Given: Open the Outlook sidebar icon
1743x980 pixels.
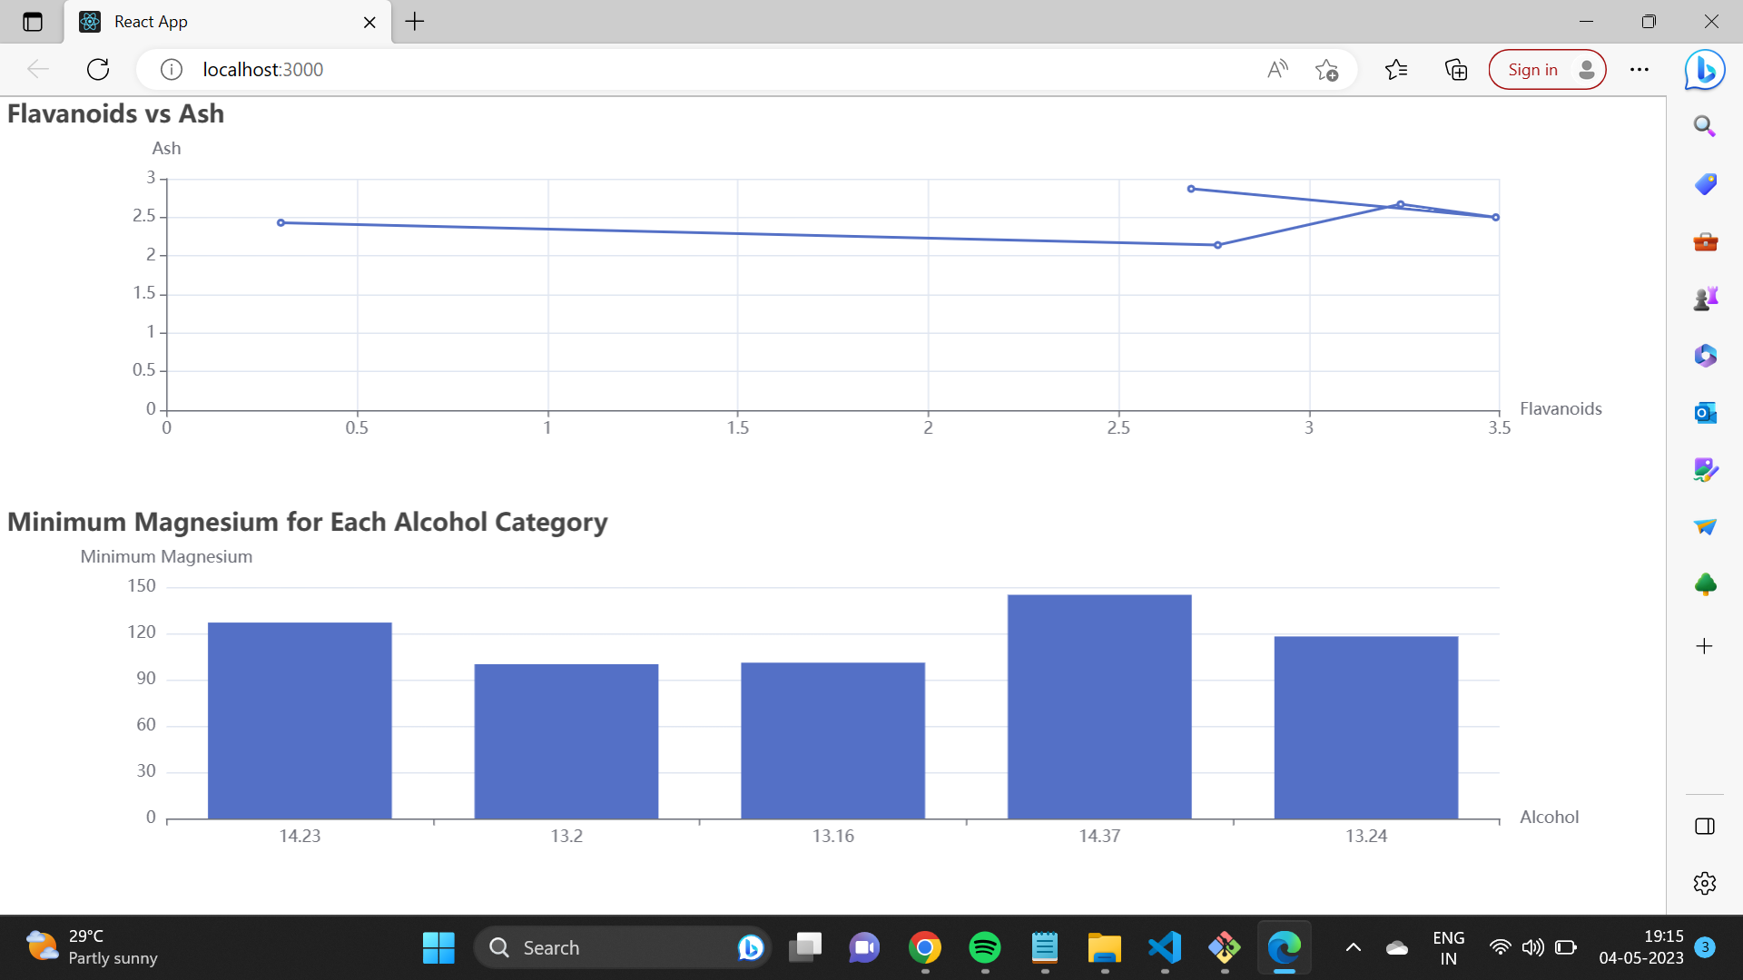Looking at the screenshot, I should pyautogui.click(x=1705, y=413).
